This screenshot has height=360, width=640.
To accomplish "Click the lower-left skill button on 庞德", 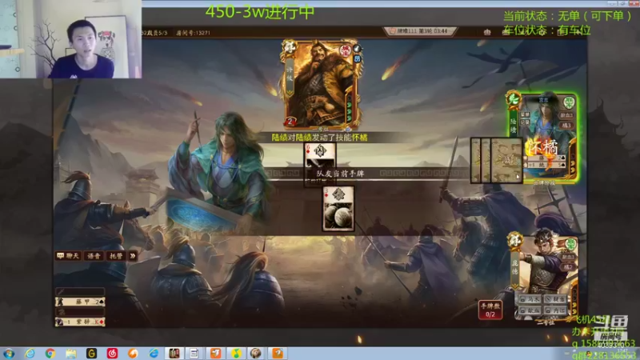I will pos(530,310).
